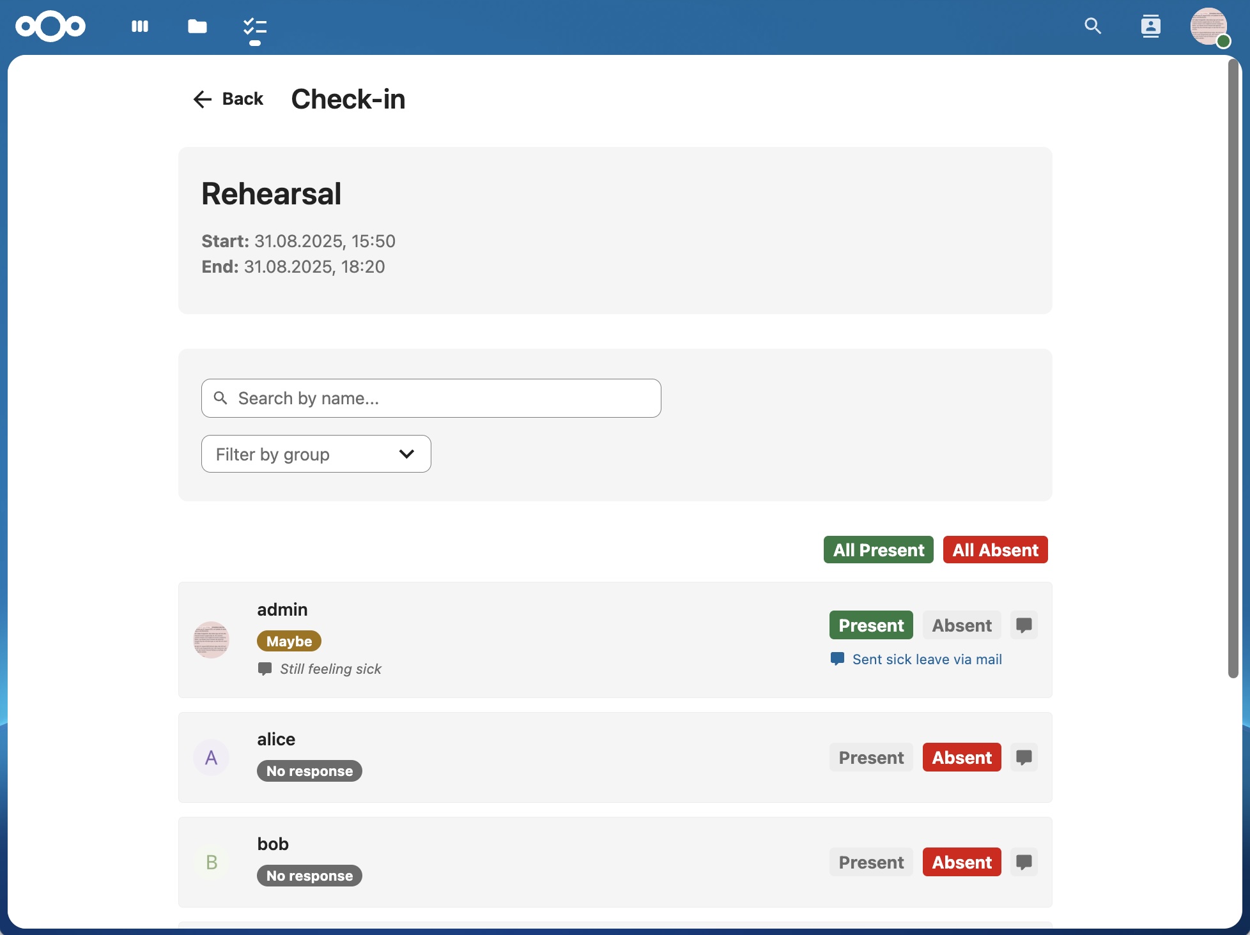Open the comment bubble beside admin's Absent button
Image resolution: width=1250 pixels, height=935 pixels.
[1024, 625]
